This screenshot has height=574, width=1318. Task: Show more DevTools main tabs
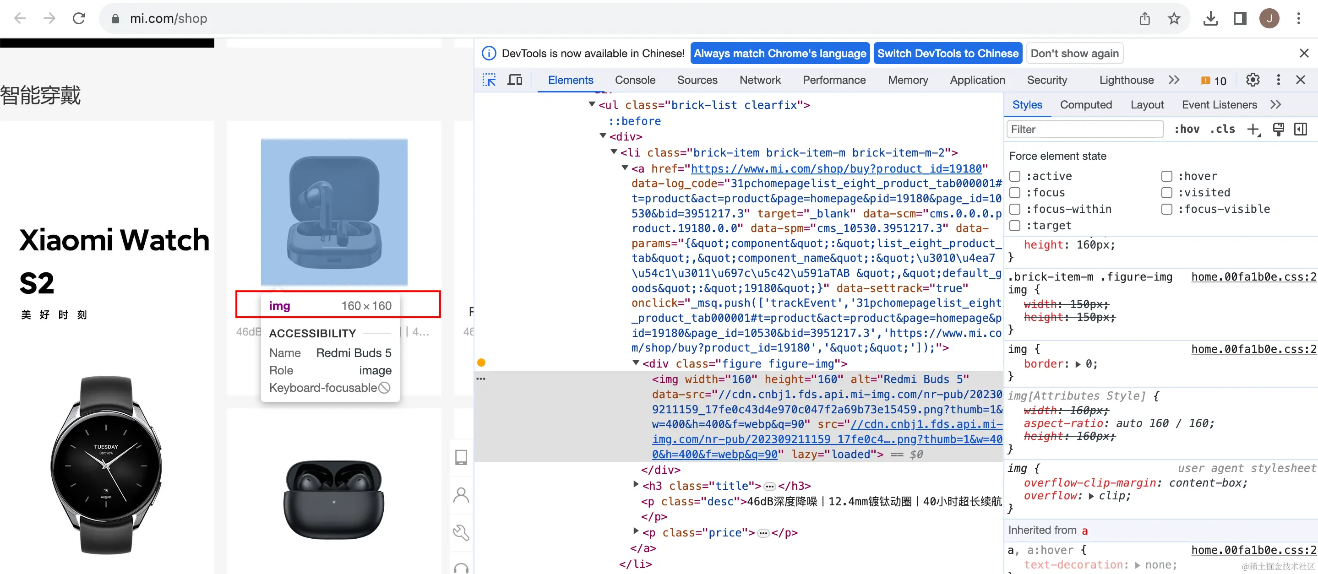pyautogui.click(x=1174, y=80)
